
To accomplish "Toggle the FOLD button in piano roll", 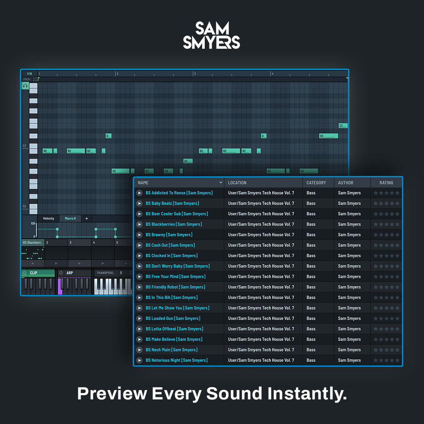I will pos(26,79).
